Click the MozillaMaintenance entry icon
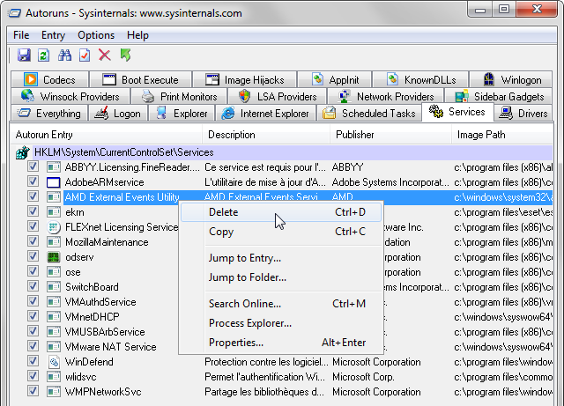Screen dimensions: 564x406 54,242
